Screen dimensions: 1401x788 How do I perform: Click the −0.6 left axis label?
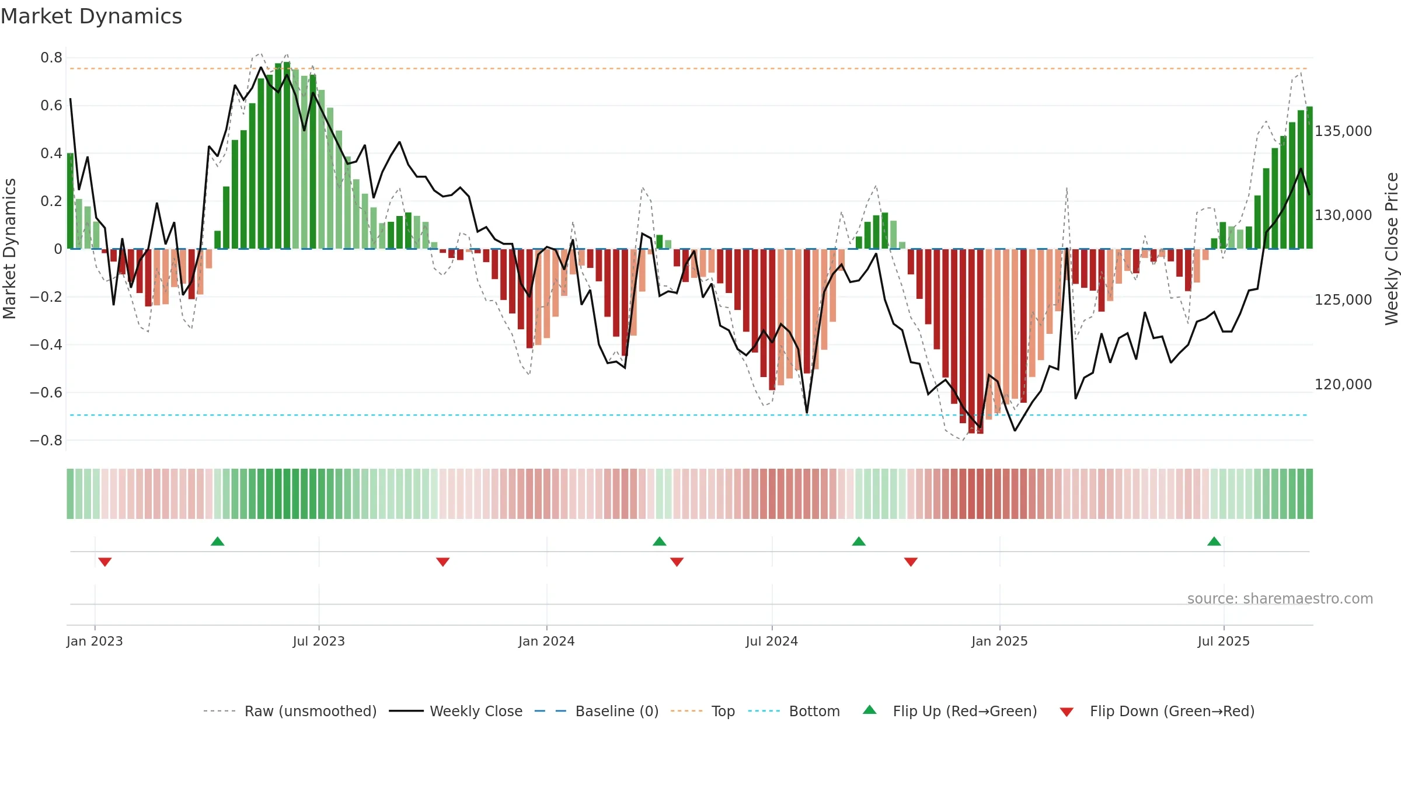pyautogui.click(x=46, y=393)
